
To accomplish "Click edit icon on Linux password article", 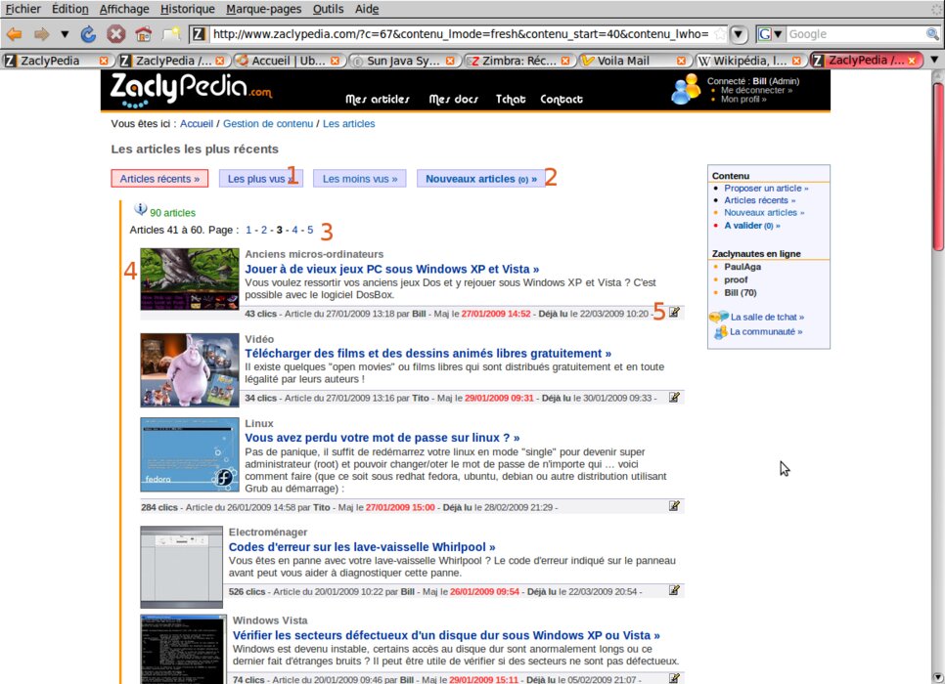I will [674, 506].
